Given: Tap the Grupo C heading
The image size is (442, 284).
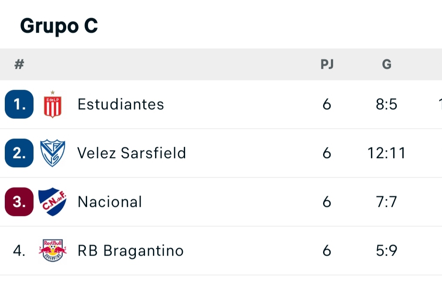Looking at the screenshot, I should (59, 26).
